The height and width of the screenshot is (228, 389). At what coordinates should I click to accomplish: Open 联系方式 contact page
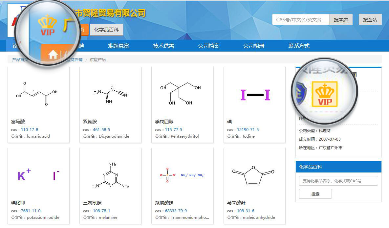(299, 46)
